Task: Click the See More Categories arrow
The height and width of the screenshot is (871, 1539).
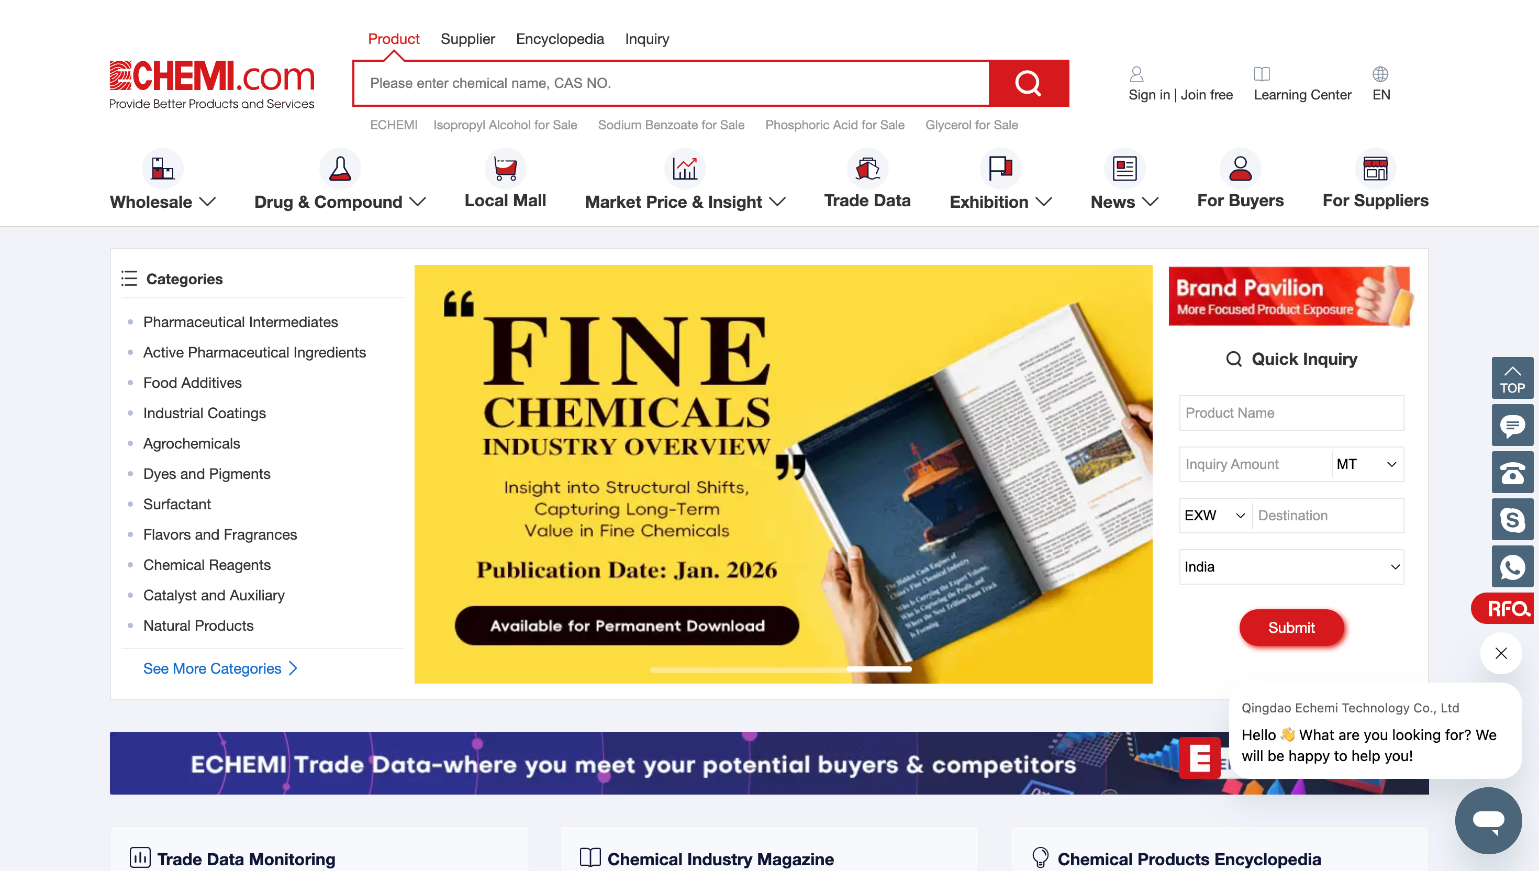Action: (x=293, y=668)
